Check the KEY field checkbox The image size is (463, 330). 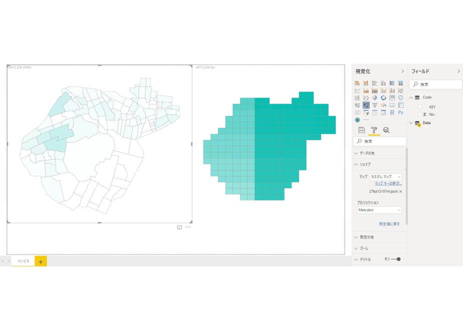coord(419,106)
